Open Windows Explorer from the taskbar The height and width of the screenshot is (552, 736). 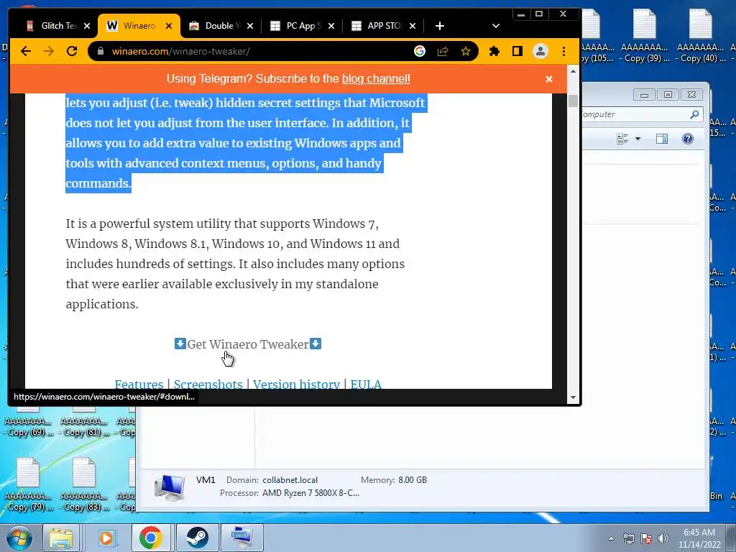pyautogui.click(x=62, y=538)
